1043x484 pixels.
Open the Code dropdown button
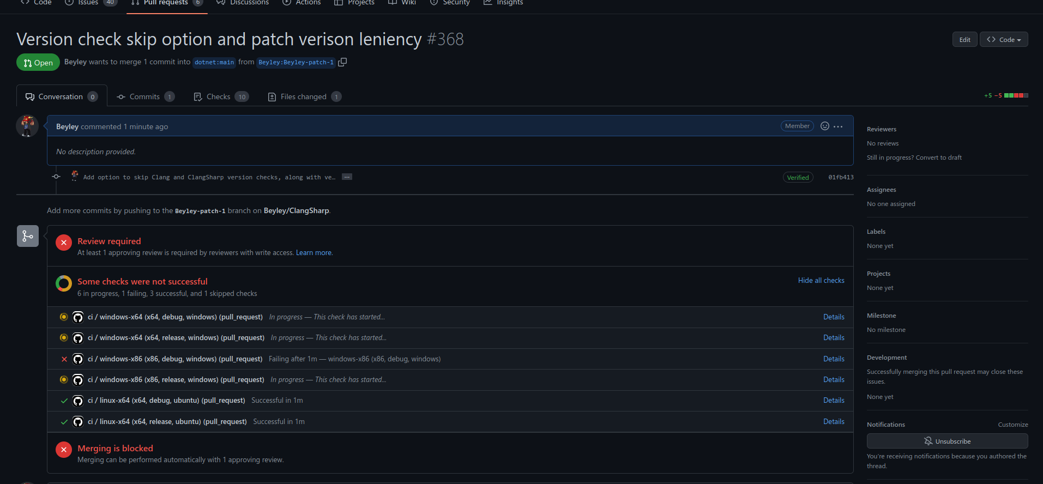coord(1004,39)
